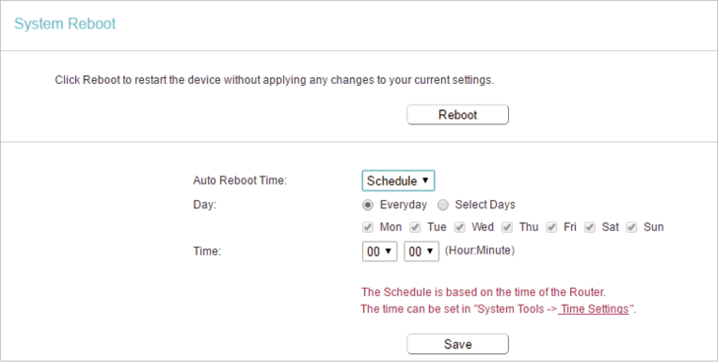This screenshot has height=362, width=718.
Task: Toggle the Thu checkbox
Action: (x=507, y=227)
